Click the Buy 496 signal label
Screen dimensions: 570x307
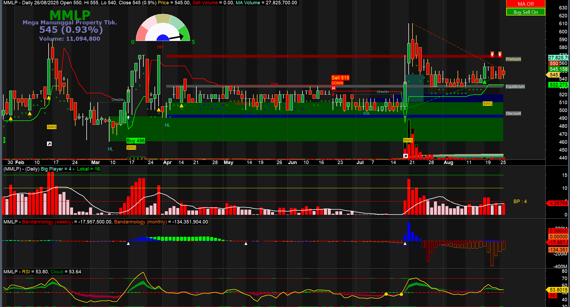point(136,140)
